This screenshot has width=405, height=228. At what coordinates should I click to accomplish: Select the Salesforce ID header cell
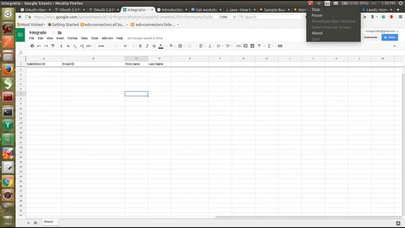44,64
